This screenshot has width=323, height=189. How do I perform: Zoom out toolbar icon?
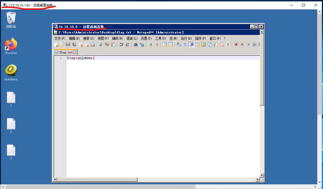156,44
